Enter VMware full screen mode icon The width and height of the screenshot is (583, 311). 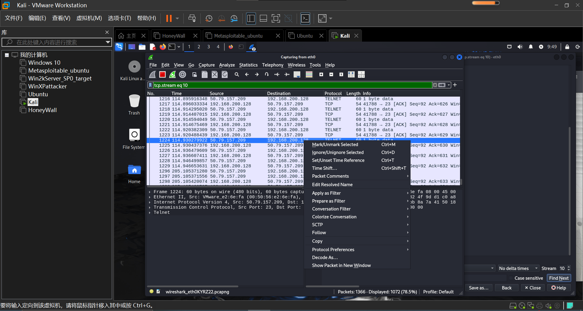[x=276, y=19]
